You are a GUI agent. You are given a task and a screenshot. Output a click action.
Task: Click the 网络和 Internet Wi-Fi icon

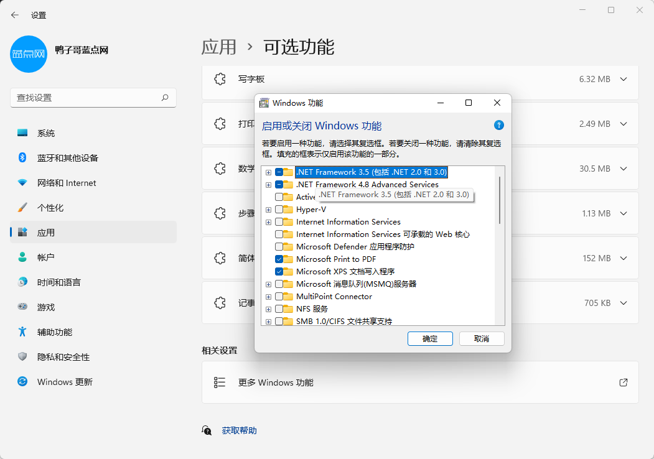pos(22,183)
